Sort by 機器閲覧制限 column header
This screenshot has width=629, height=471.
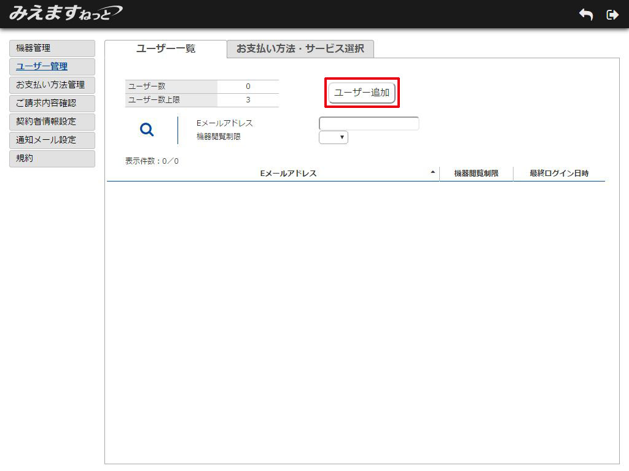click(x=476, y=174)
